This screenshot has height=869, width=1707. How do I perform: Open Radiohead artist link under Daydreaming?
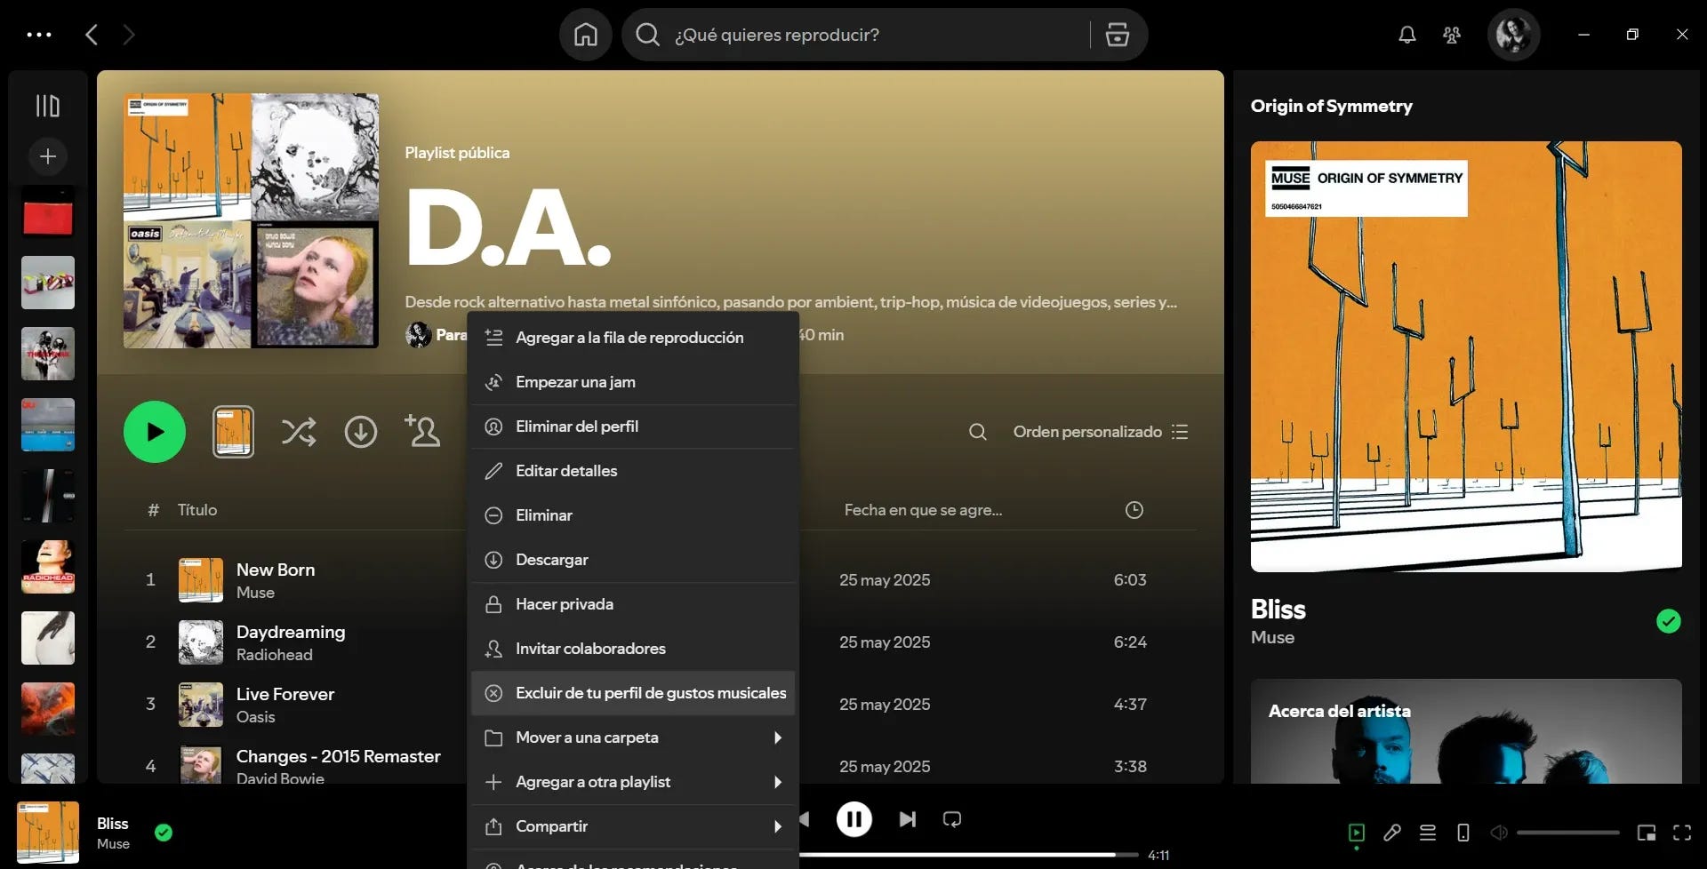274,655
